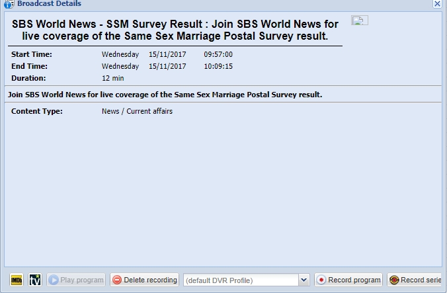Close the Broadcast Details window
Screen dimensions: 447x293
[x=437, y=4]
